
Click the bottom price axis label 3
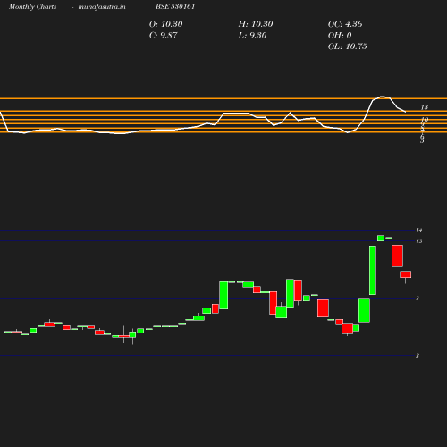(417, 356)
